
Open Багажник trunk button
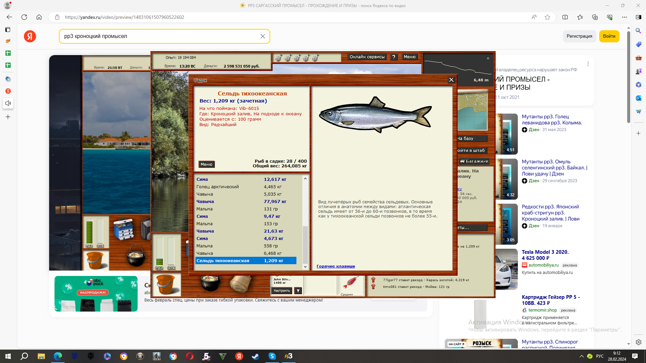pyautogui.click(x=474, y=161)
